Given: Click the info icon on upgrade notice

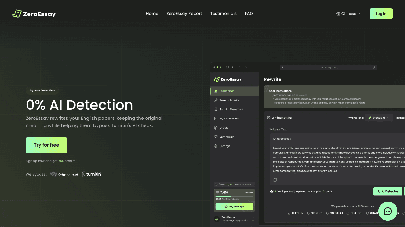Looking at the screenshot, I should pos(216,184).
